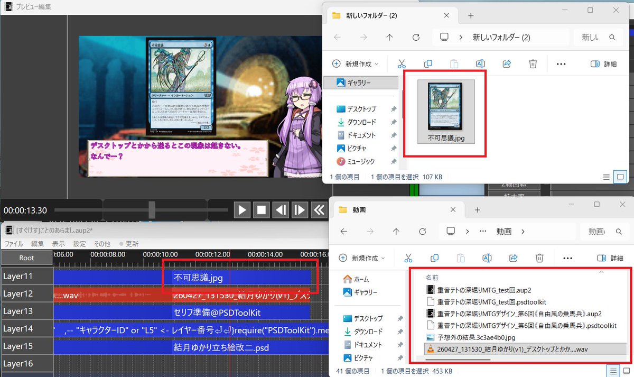Select 不可思議.jpg thumbnail in 新しいフォルダー window

click(446, 113)
